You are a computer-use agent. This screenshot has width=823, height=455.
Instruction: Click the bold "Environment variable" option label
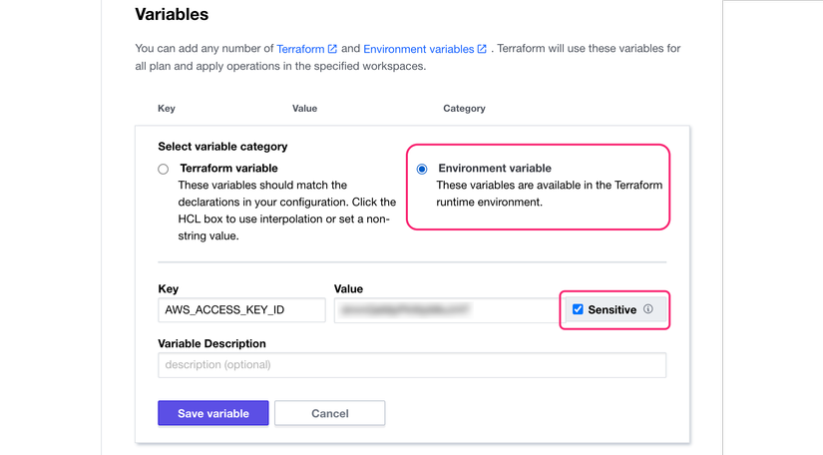click(495, 169)
